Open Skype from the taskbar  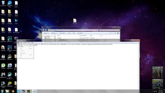tap(18, 91)
